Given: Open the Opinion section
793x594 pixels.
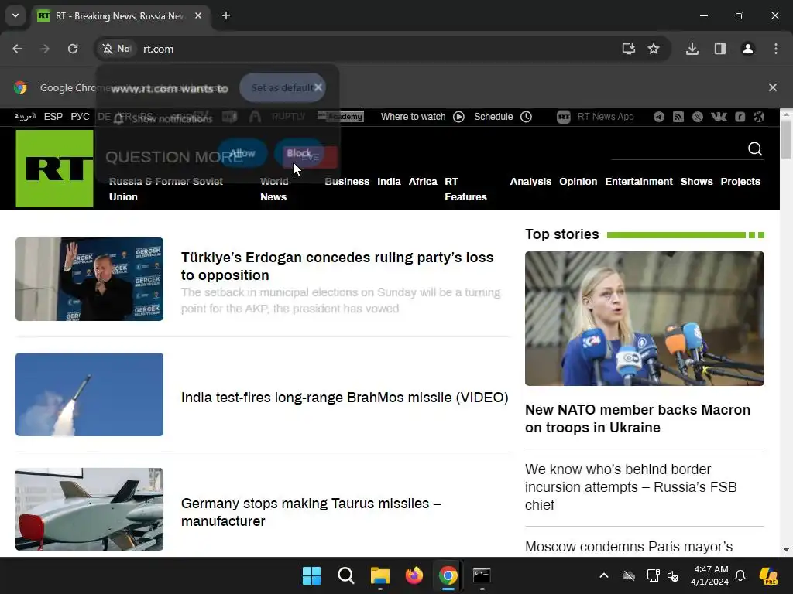Looking at the screenshot, I should pyautogui.click(x=578, y=181).
